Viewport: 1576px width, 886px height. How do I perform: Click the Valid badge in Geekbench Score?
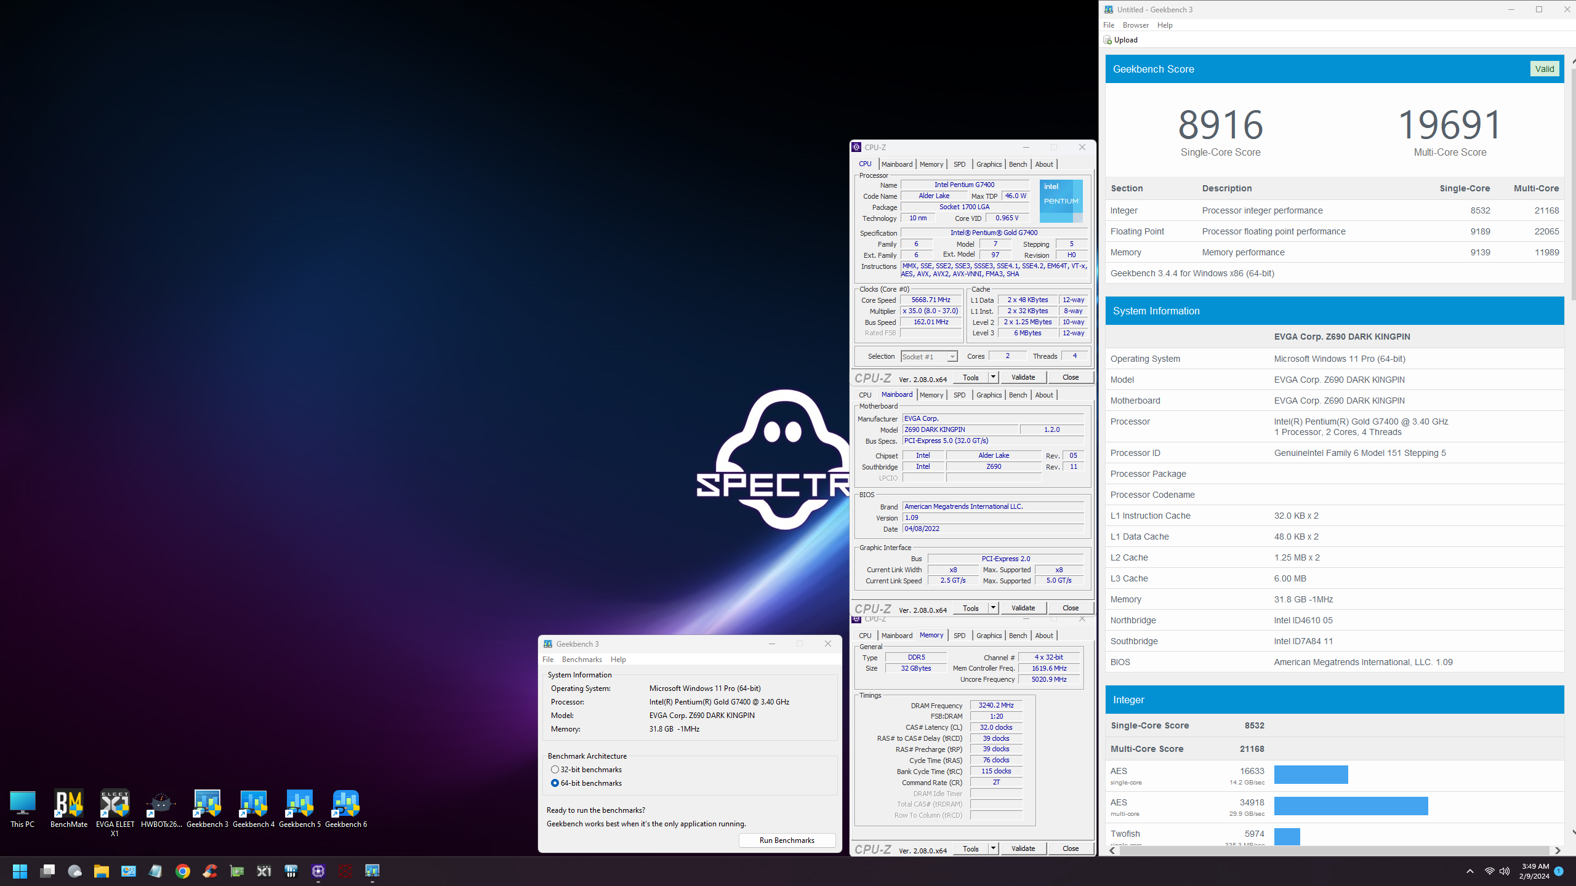pyautogui.click(x=1545, y=69)
